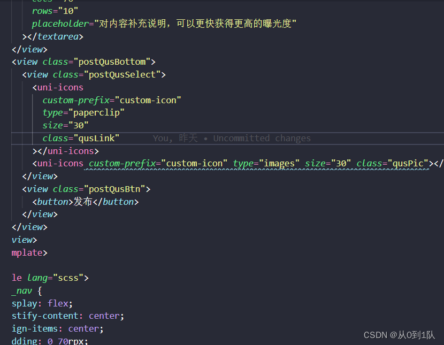The image size is (444, 345).
Task: Click the closing textarea tag
Action: [x=53, y=36]
